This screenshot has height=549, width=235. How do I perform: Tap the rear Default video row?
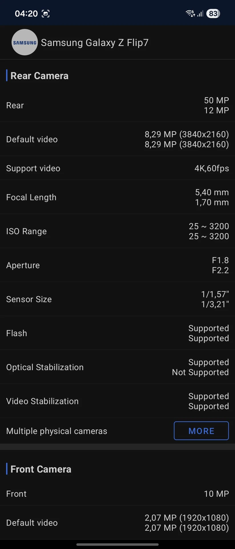coord(117,139)
